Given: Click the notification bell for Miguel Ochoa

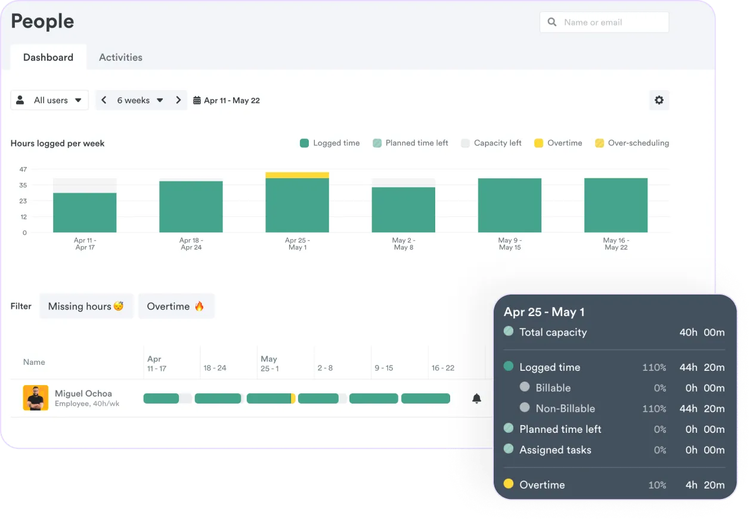Looking at the screenshot, I should (x=476, y=398).
